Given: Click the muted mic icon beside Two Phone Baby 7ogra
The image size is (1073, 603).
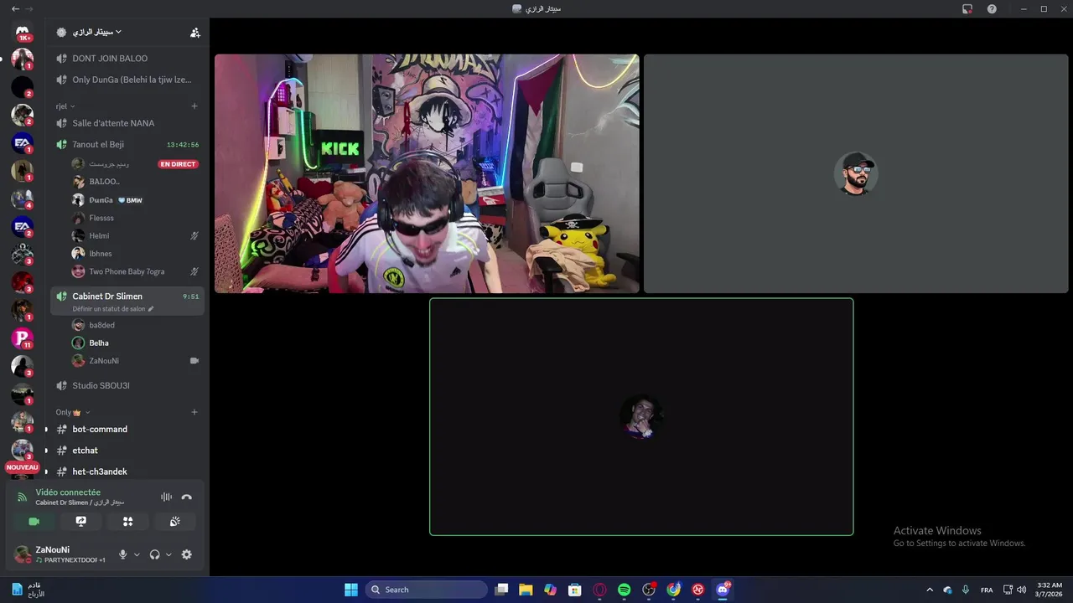Looking at the screenshot, I should [194, 271].
